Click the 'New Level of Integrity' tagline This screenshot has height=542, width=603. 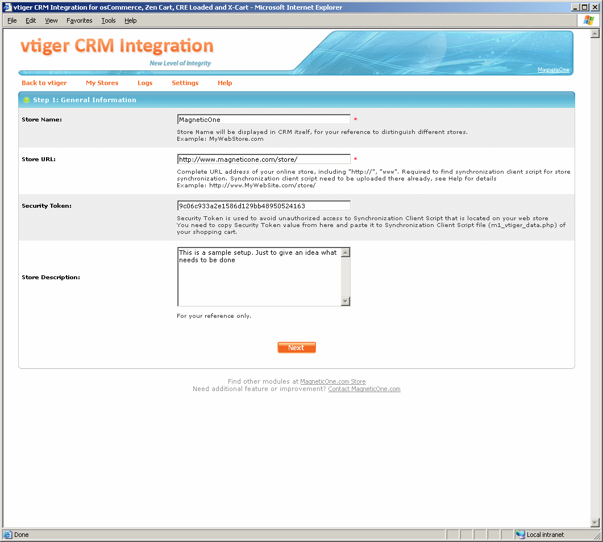180,63
